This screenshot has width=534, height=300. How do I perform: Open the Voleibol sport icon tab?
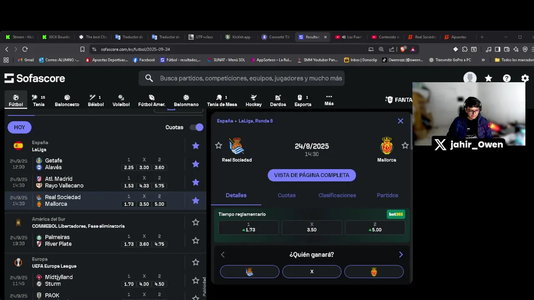[x=121, y=100]
